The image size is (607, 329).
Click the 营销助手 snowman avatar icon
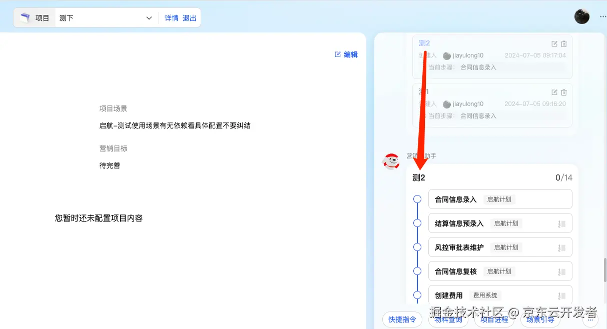click(x=392, y=161)
